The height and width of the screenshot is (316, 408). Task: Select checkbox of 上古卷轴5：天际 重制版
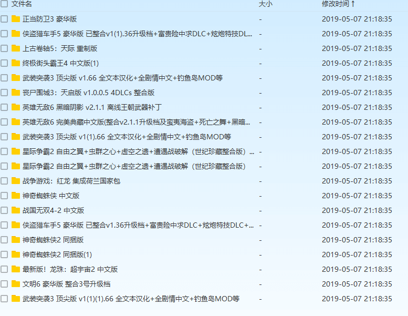pos(4,48)
